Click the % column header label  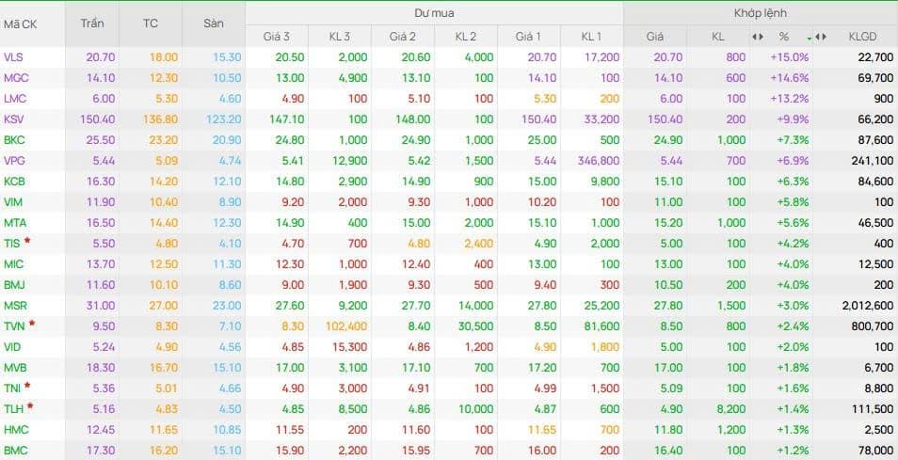pos(783,37)
